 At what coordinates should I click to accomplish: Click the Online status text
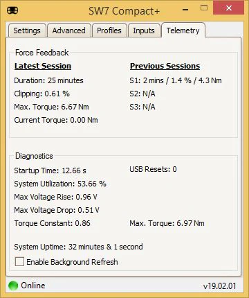click(33, 286)
